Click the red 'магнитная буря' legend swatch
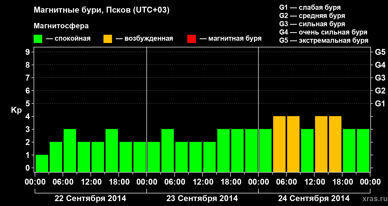The height and width of the screenshot is (206, 388). (x=191, y=39)
